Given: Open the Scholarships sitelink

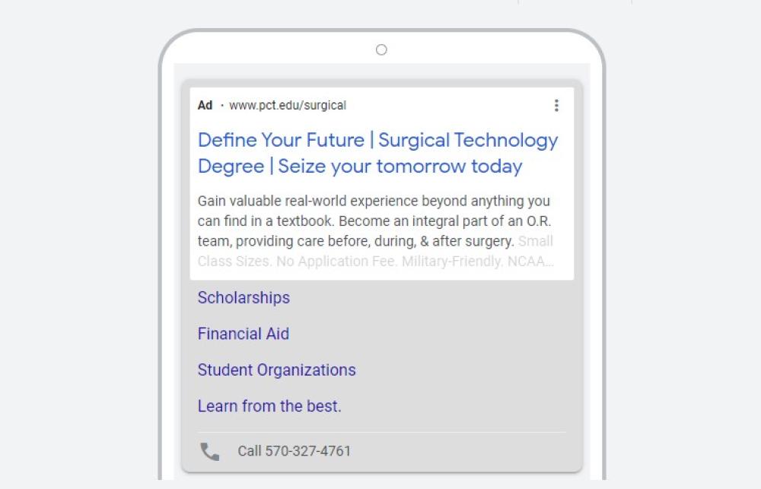Looking at the screenshot, I should 244,298.
